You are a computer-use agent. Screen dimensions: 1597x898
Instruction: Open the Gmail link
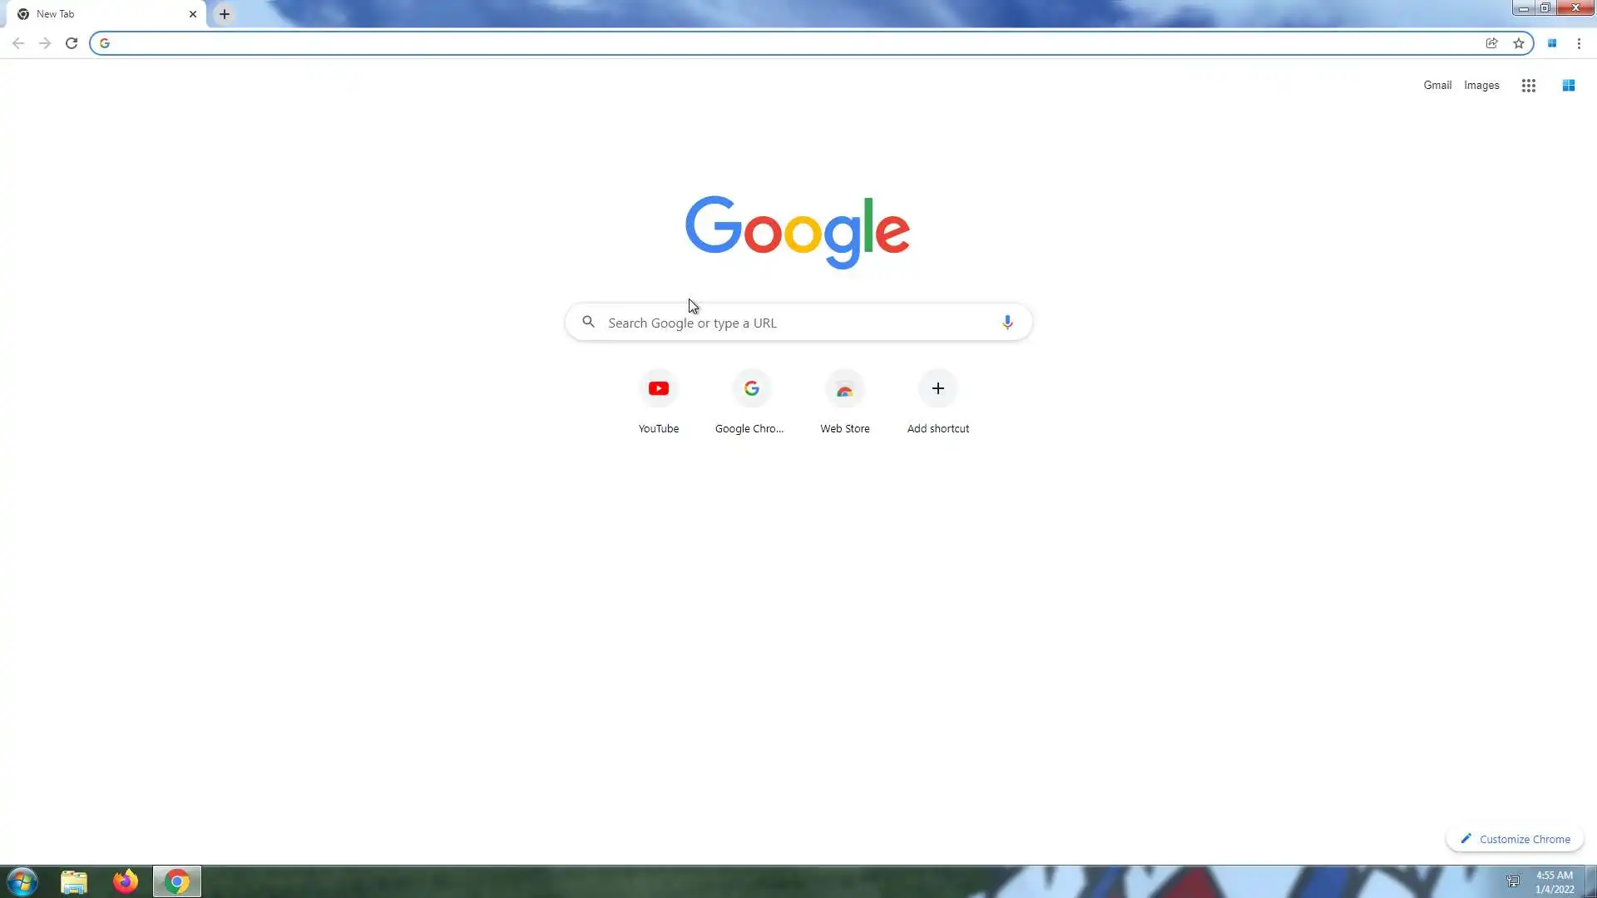click(x=1436, y=86)
